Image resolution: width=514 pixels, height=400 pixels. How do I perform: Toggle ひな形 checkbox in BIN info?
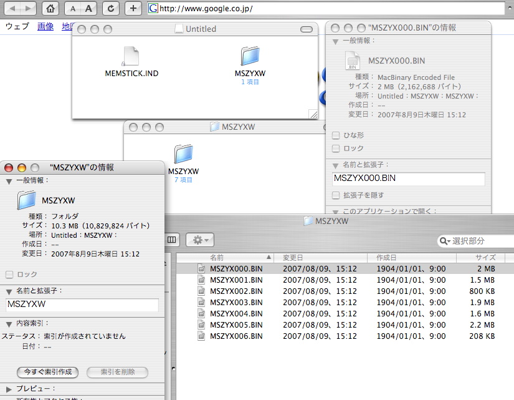(336, 135)
